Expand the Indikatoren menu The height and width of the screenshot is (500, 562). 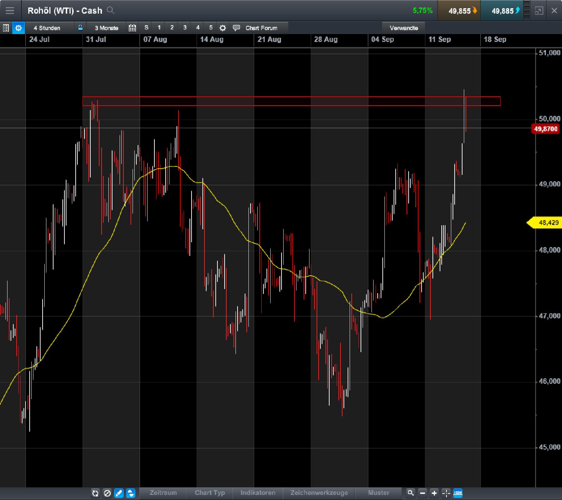[258, 493]
